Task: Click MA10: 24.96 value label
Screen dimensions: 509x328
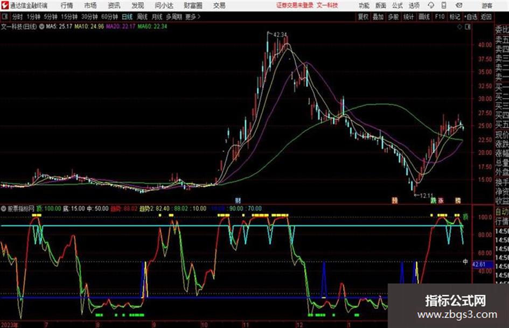Action: (89, 26)
